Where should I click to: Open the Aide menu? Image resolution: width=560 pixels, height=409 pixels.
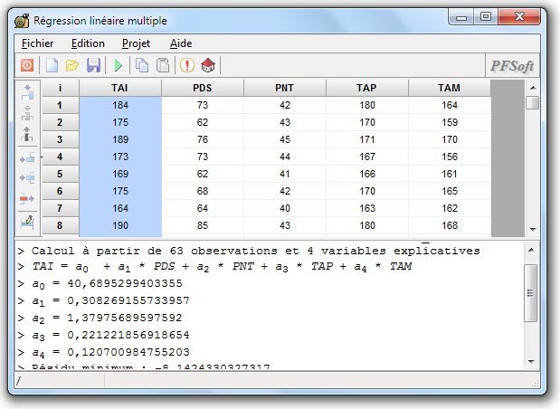[180, 43]
